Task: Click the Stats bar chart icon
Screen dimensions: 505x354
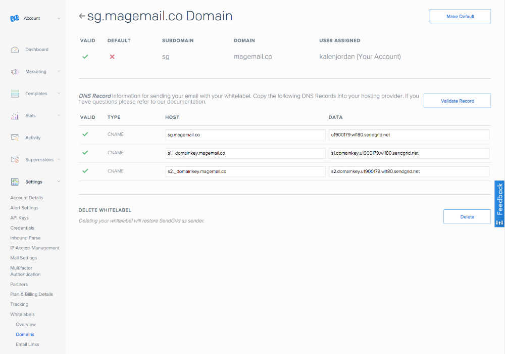Action: (x=15, y=116)
